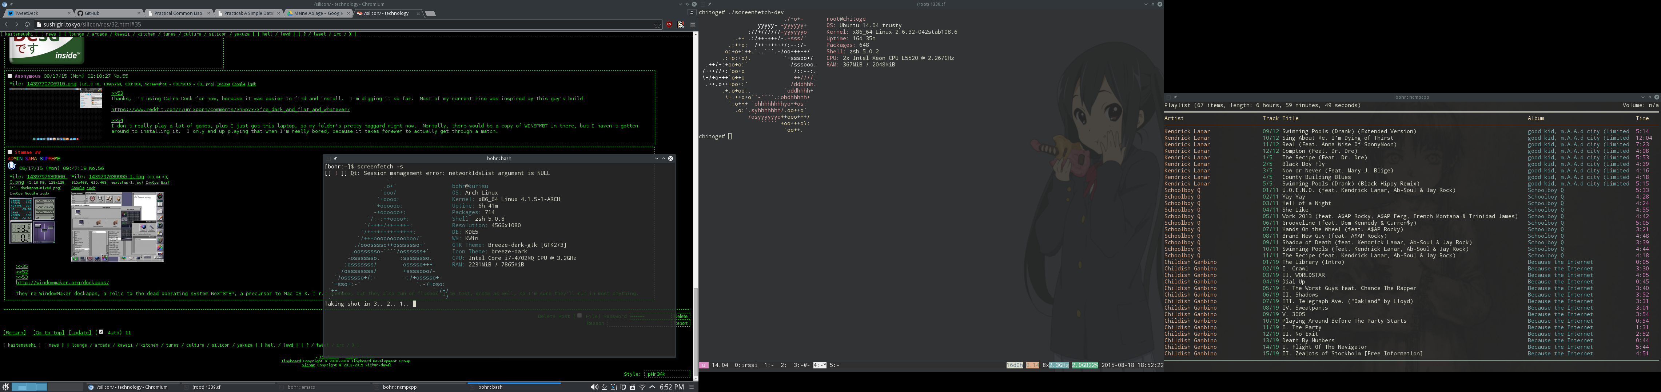This screenshot has height=392, width=1661.
Task: Expand hidden system tray icons arrow
Action: pos(652,387)
